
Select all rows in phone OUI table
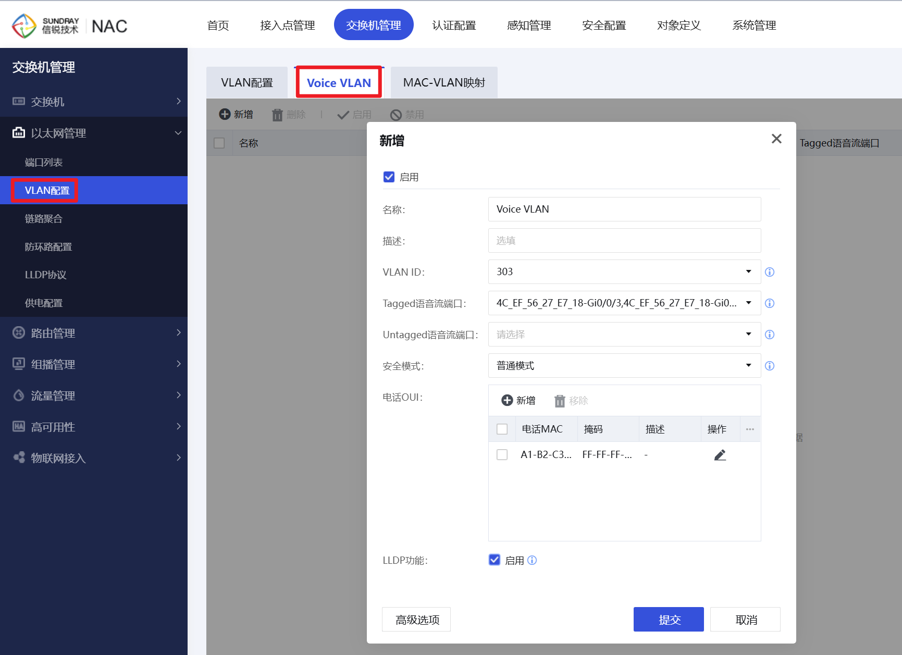502,429
